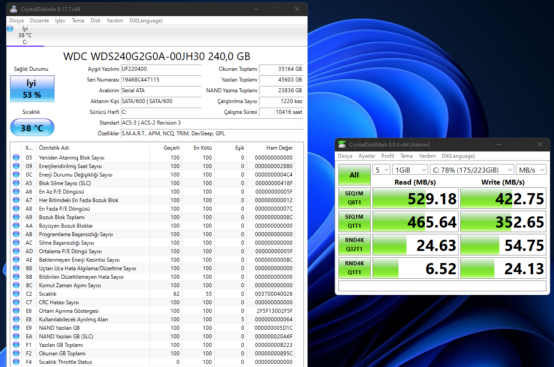Click the 6.52 random read result
Viewport: 554px width, 367px height.
[x=415, y=268]
